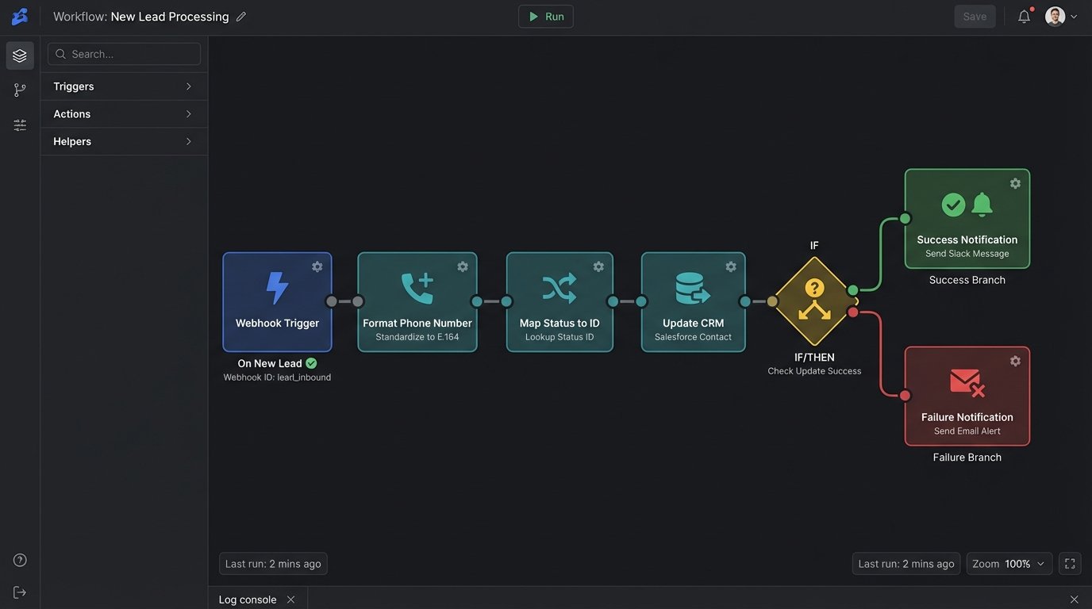The height and width of the screenshot is (609, 1092).
Task: Click the pencil to rename the workflow
Action: click(240, 15)
